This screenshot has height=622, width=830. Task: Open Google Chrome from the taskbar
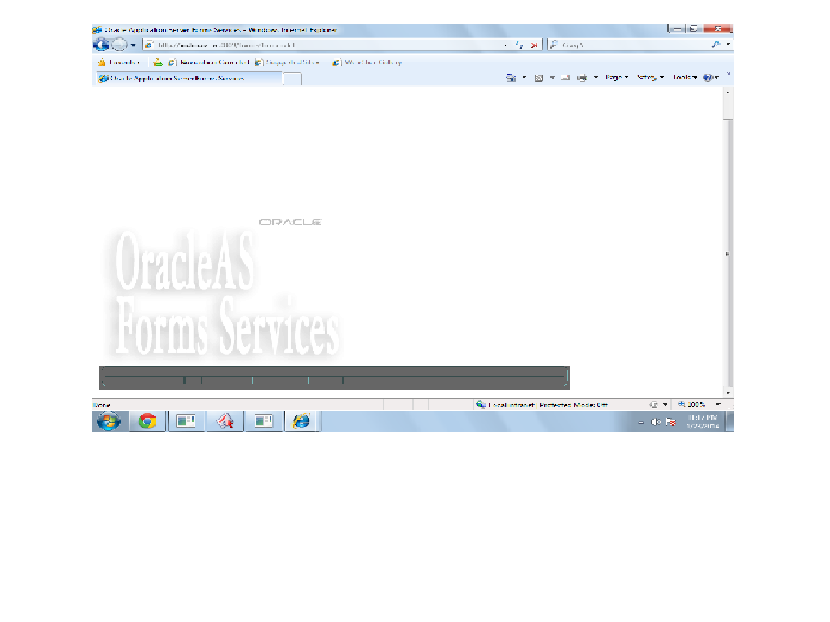tap(148, 421)
